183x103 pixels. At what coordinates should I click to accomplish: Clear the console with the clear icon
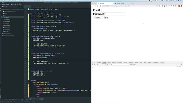point(95,64)
